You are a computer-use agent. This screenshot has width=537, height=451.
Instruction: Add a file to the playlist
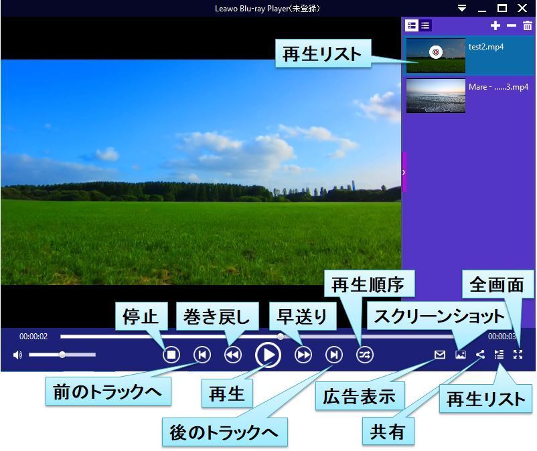(x=495, y=25)
